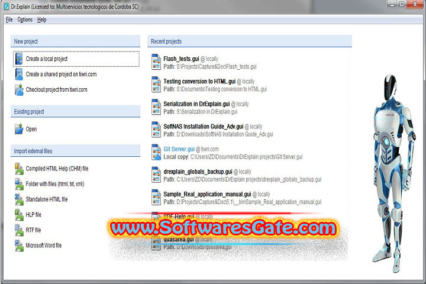Open recent project Flash_tests.gui
The image size is (426, 284).
(181, 59)
